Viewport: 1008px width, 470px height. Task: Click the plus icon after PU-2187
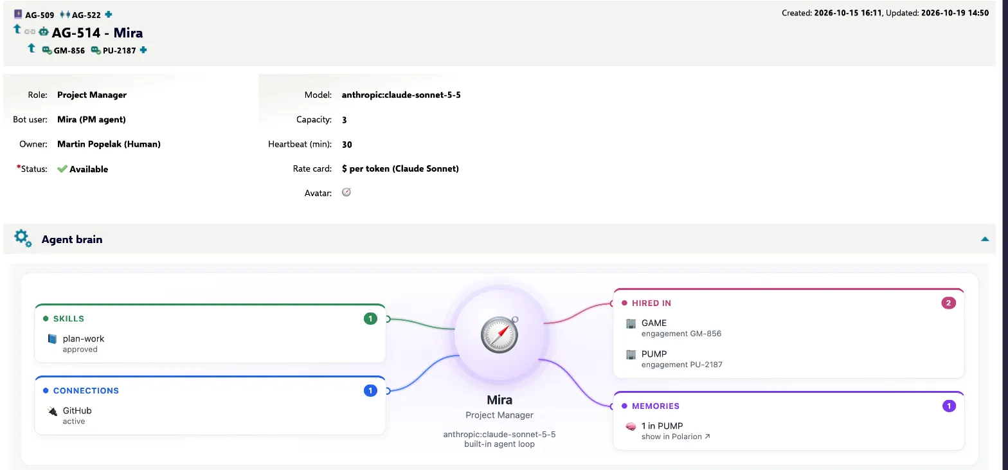(x=143, y=50)
